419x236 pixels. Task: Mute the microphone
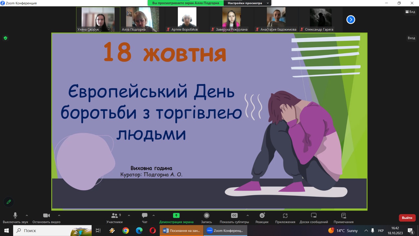click(x=15, y=218)
